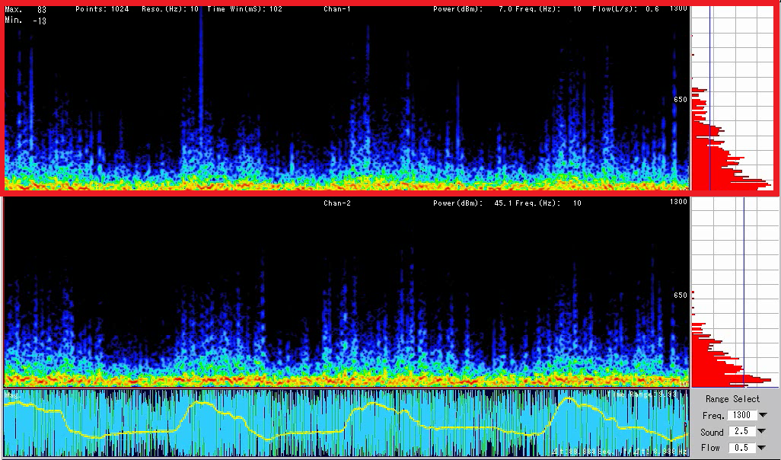Click the blue cursor line in Chan-2 spectrum
Screen dimensions: 781x460
point(744,292)
